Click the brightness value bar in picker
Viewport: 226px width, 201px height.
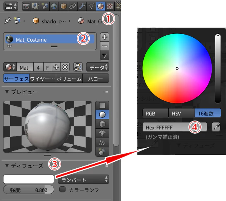(218, 68)
